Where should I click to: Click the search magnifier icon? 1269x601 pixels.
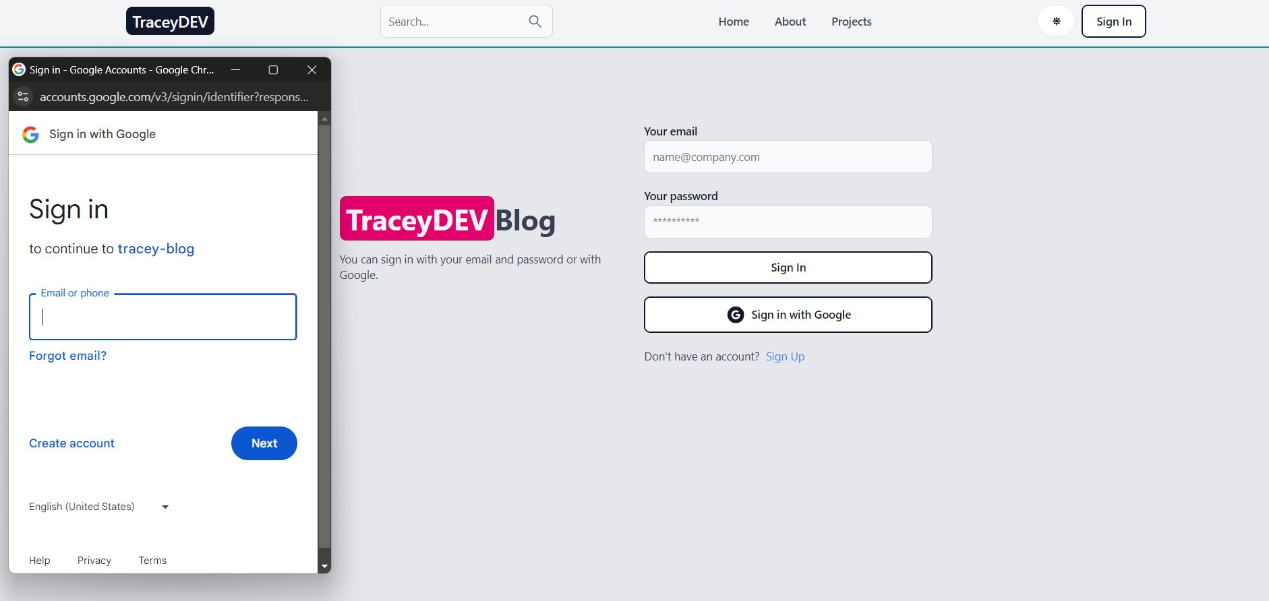tap(535, 22)
